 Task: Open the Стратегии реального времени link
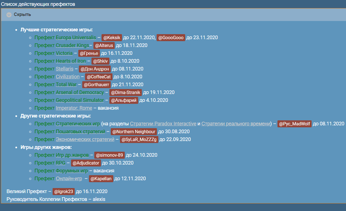[x=236, y=124]
